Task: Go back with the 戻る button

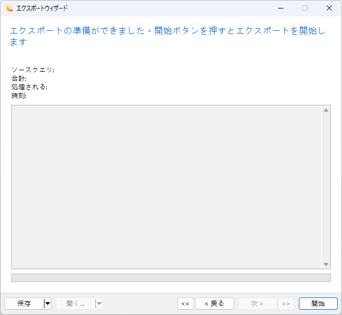Action: [214, 303]
